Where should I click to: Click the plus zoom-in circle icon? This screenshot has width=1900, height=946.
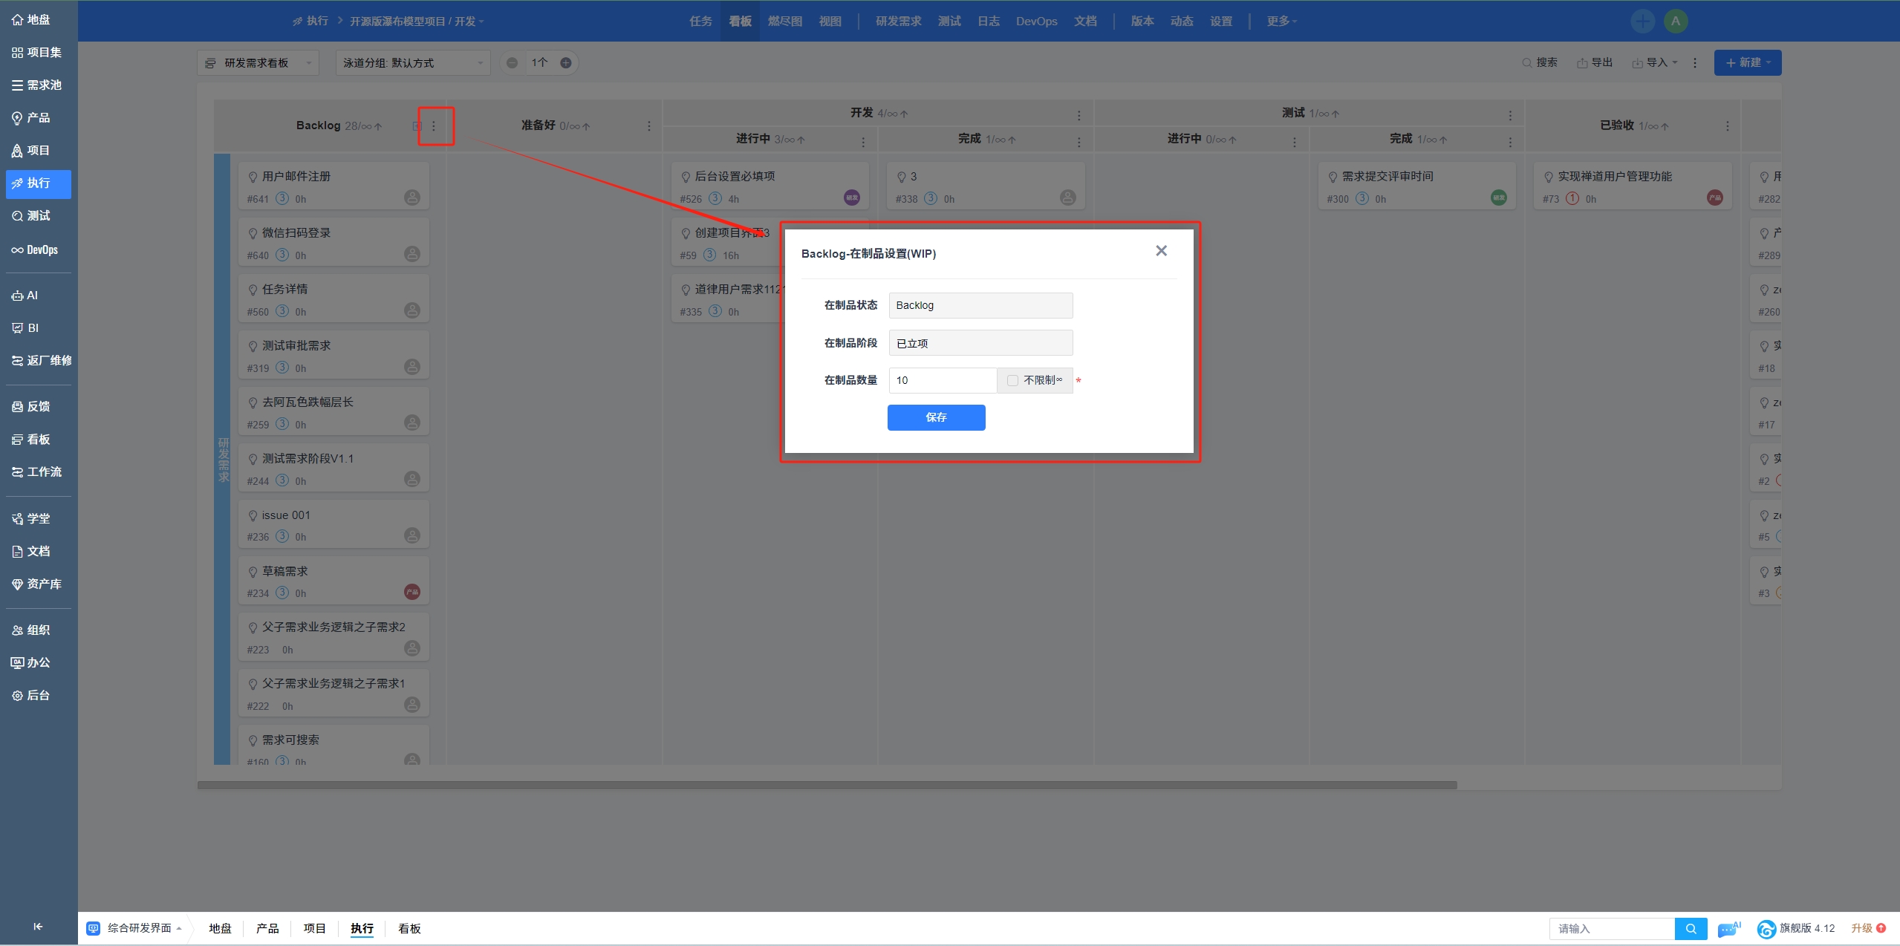point(566,63)
